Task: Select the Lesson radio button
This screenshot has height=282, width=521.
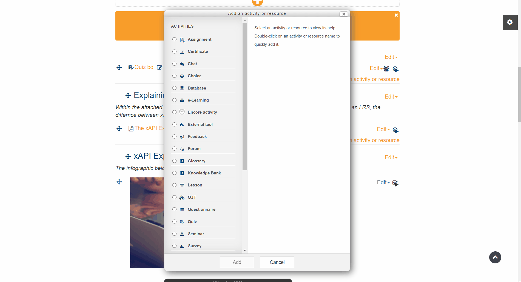Action: (174, 185)
